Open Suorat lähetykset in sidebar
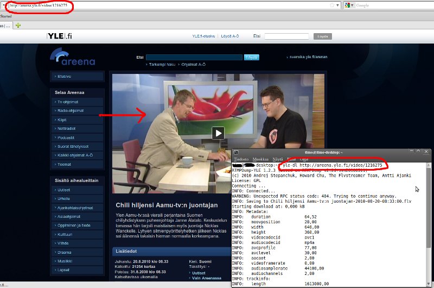The width and height of the screenshot is (434, 288). (x=77, y=146)
